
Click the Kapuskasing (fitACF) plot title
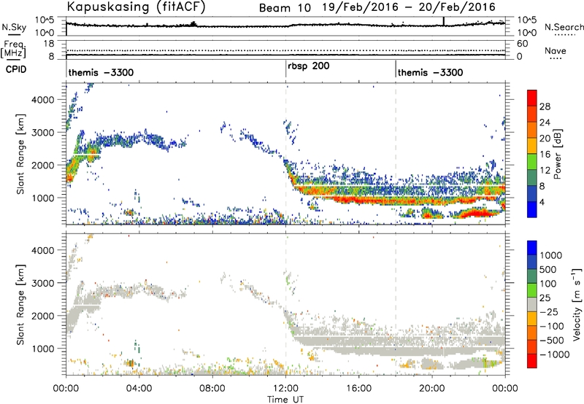coord(136,7)
